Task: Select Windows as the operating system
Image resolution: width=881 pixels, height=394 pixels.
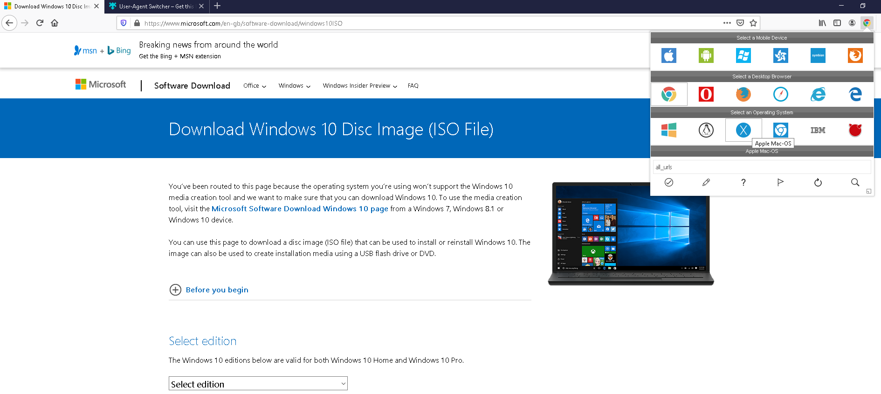Action: point(669,130)
